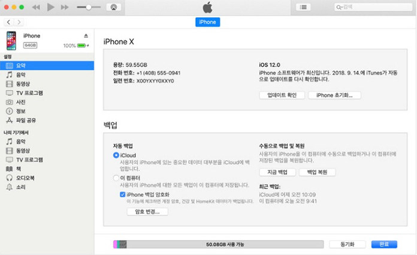Open 음악 under 나의 기기에서
The height and width of the screenshot is (255, 417).
(x=47, y=142)
